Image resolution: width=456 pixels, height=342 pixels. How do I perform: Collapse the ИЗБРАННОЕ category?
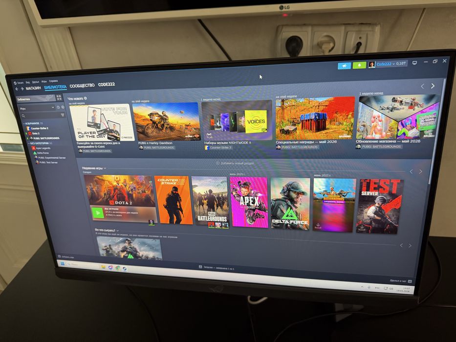click(x=33, y=124)
